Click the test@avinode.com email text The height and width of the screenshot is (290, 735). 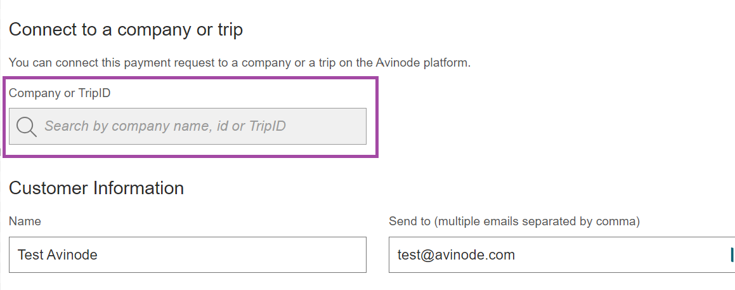[x=456, y=255]
